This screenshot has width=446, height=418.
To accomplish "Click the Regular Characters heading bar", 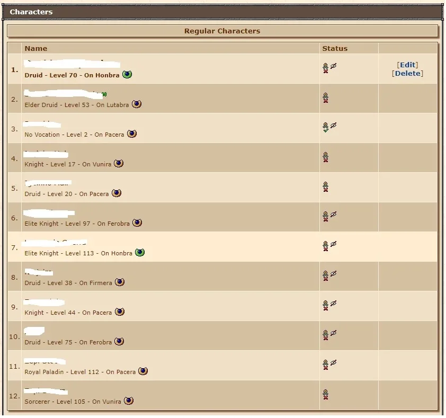I will coord(222,31).
